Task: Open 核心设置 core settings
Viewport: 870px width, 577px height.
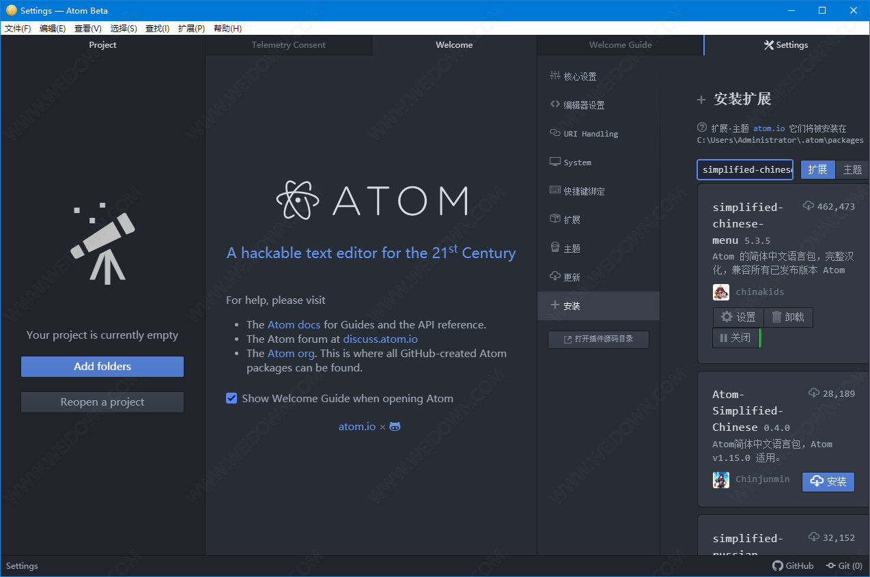Action: point(598,76)
